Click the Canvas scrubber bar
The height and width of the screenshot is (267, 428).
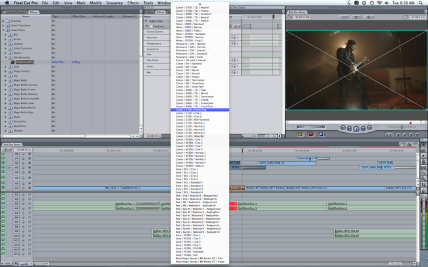pyautogui.click(x=356, y=122)
